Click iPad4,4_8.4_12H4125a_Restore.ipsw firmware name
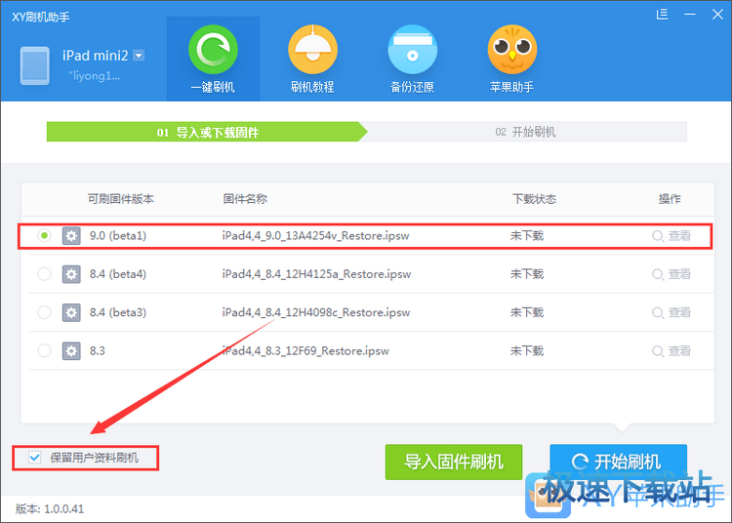 [316, 274]
